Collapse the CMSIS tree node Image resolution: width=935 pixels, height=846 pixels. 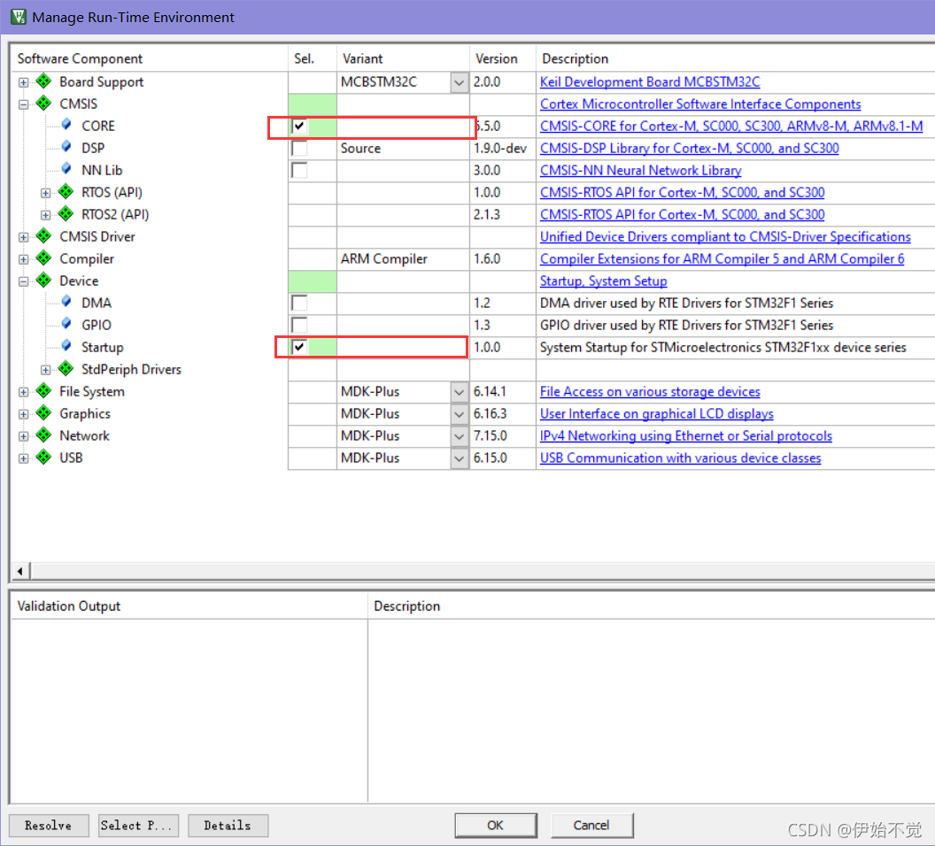tap(23, 104)
